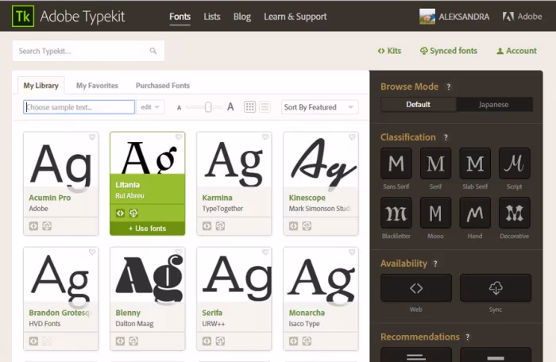Open Recommendations help question mark

[x=468, y=337]
